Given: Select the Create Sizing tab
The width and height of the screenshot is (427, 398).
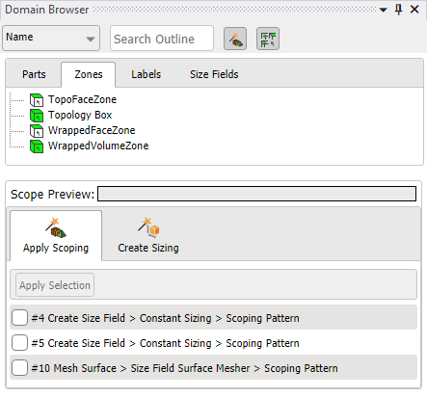Looking at the screenshot, I should 148,235.
